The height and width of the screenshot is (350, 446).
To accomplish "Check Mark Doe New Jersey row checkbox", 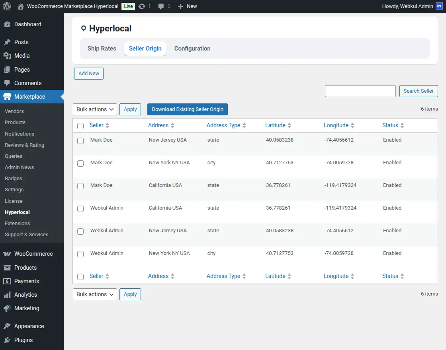I will coord(80,141).
